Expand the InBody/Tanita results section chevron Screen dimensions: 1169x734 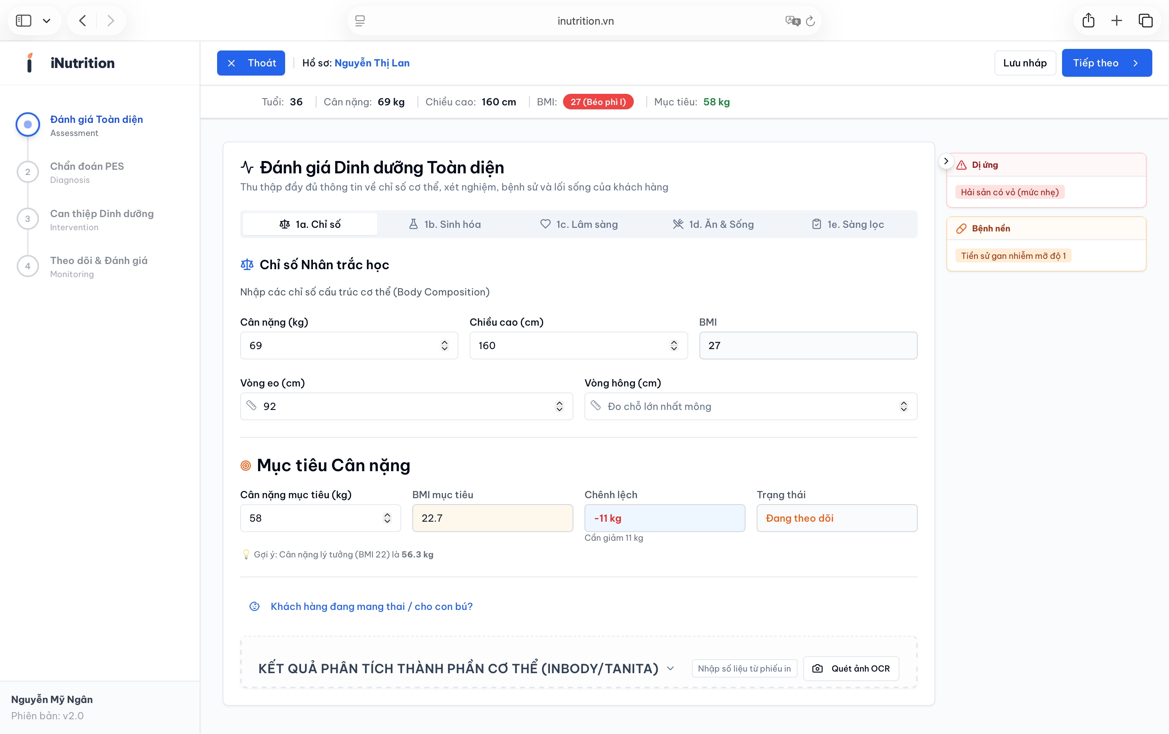pyautogui.click(x=670, y=668)
